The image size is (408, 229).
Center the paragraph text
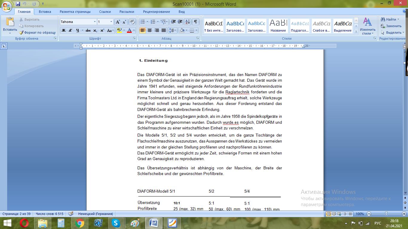point(150,30)
